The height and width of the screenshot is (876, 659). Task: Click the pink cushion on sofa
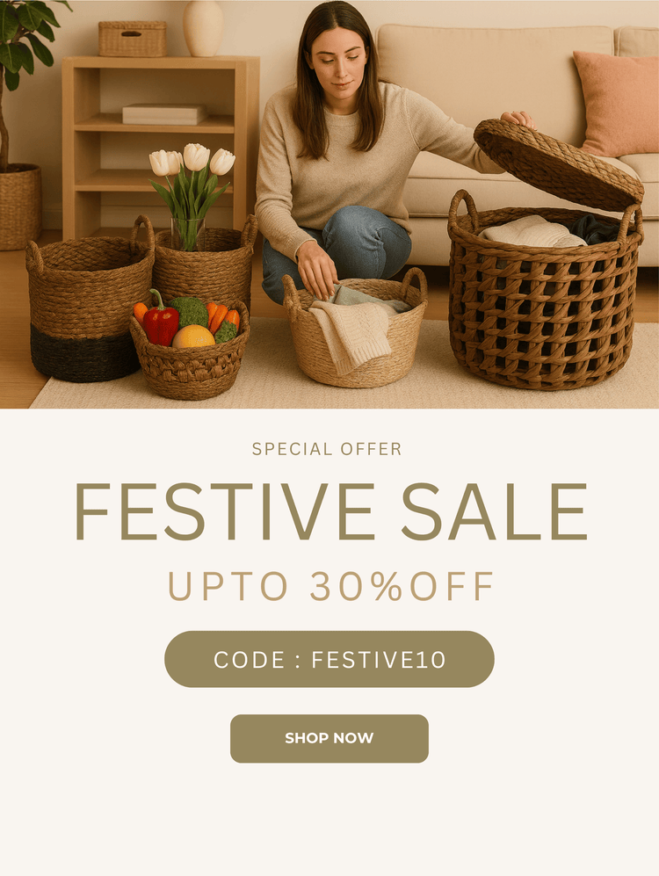pos(619,103)
